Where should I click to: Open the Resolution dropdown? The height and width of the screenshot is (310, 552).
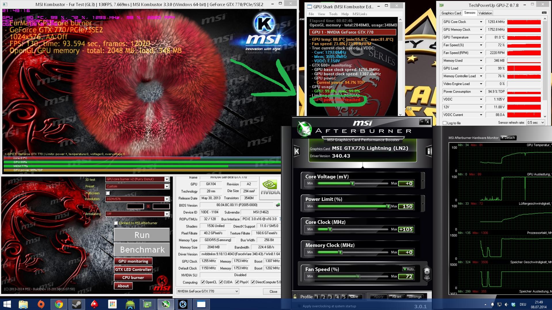coord(167,199)
